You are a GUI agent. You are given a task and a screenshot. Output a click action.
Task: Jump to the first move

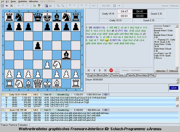tap(88, 70)
